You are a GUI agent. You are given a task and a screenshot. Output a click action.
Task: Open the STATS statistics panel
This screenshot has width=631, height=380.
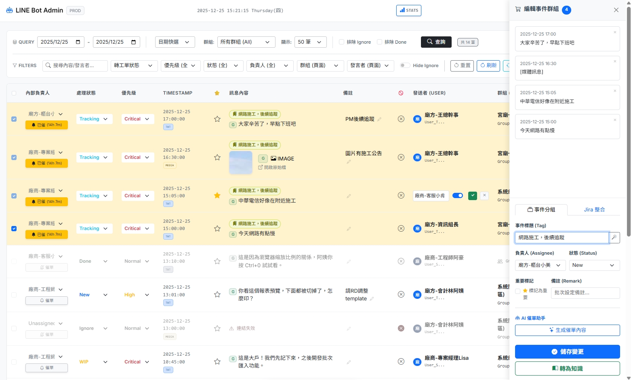(408, 11)
